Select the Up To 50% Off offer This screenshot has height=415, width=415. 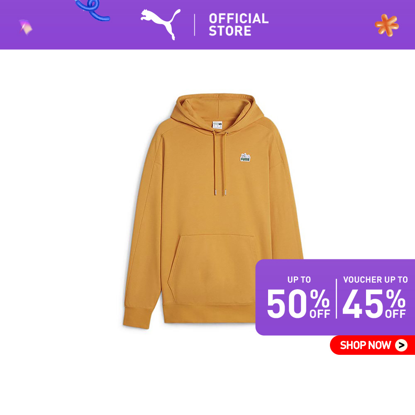coord(298,297)
